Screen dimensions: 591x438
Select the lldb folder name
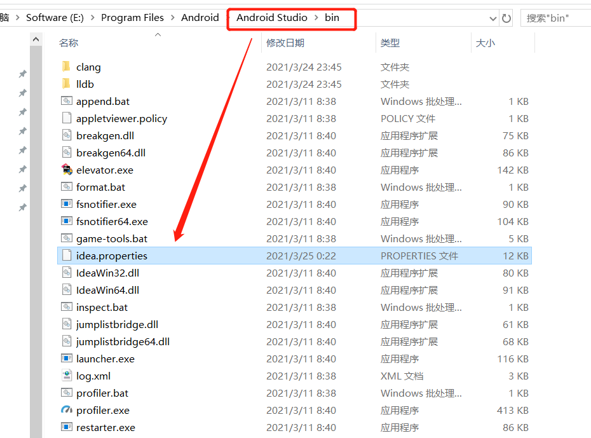click(85, 85)
